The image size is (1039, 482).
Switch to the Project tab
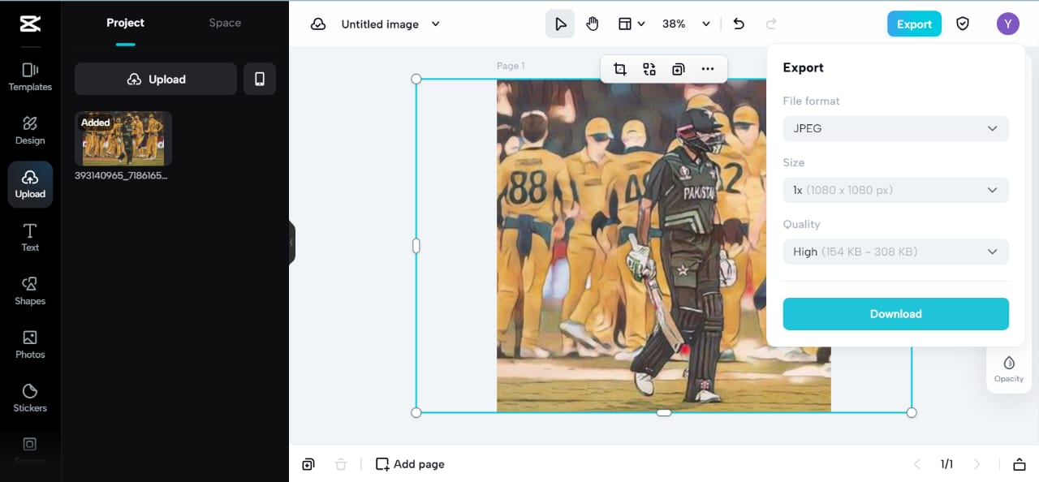pos(125,23)
